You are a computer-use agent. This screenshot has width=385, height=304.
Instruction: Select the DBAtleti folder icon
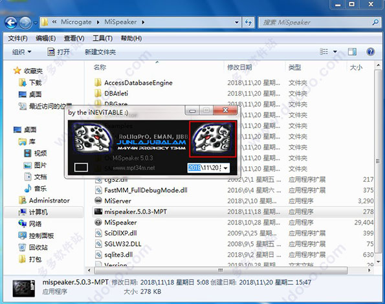(98, 93)
